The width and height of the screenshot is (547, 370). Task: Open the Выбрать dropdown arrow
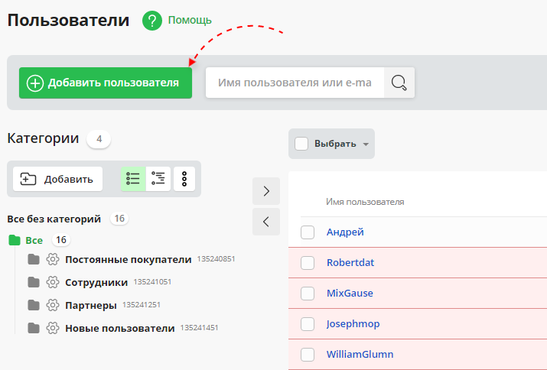pyautogui.click(x=366, y=144)
